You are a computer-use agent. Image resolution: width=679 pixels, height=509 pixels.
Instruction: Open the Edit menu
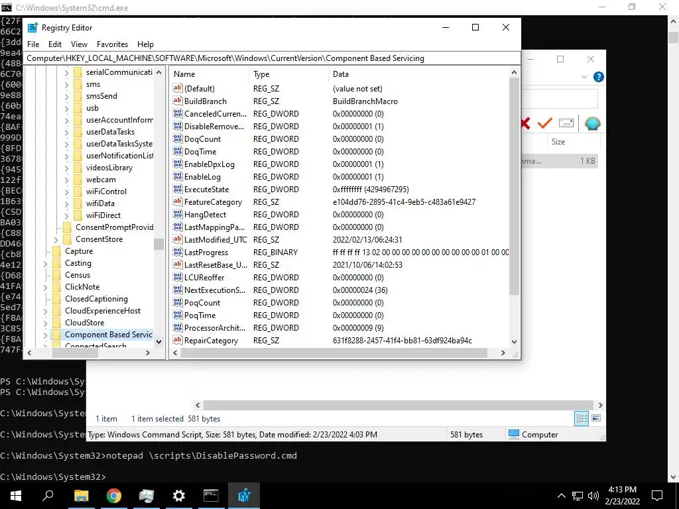pos(54,44)
